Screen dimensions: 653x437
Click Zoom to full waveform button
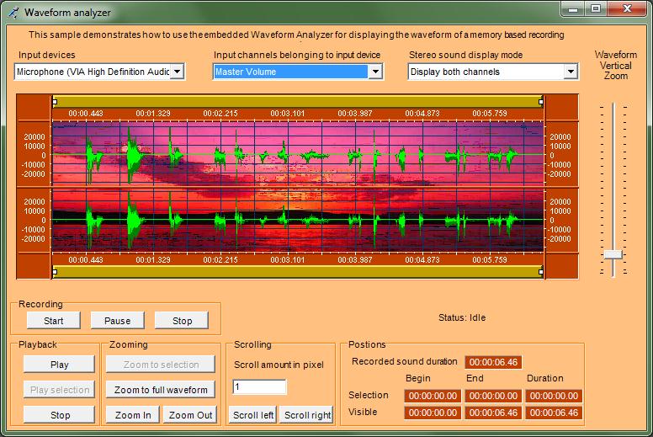161,390
